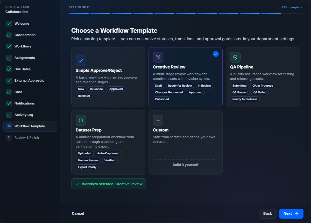Click the Published status tag
Viewport: 311px width, 223px height.
tap(162, 99)
